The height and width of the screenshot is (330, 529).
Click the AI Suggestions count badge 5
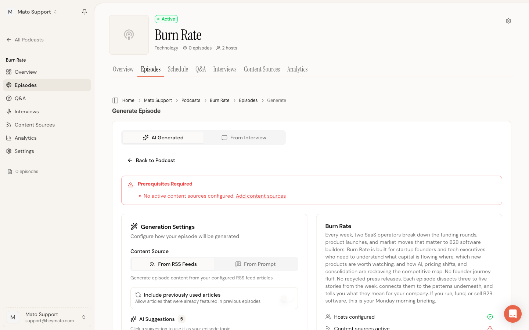[x=181, y=319]
